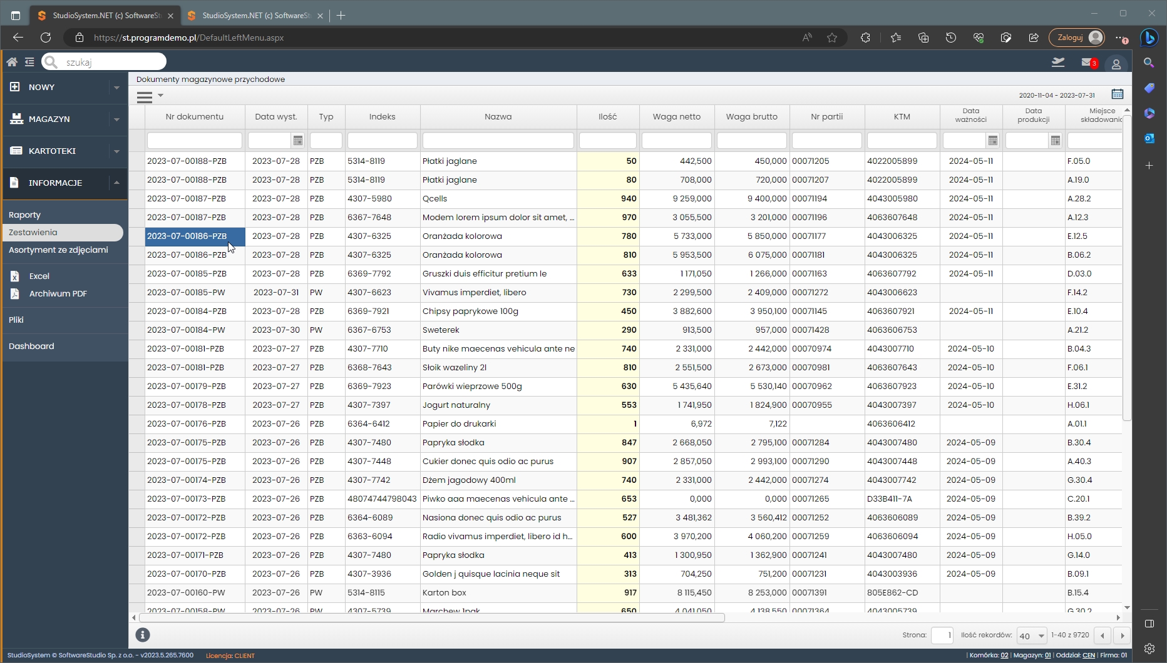
Task: Click the airplane icon in app header
Action: [1058, 62]
